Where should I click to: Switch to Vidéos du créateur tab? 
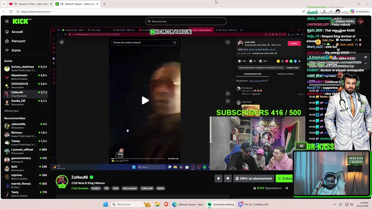(x=286, y=74)
